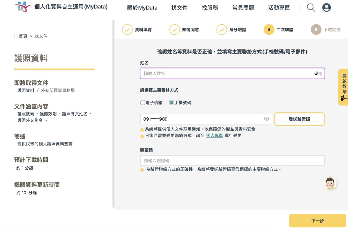
Task: Open the 找服務 menu
Action: (x=210, y=8)
